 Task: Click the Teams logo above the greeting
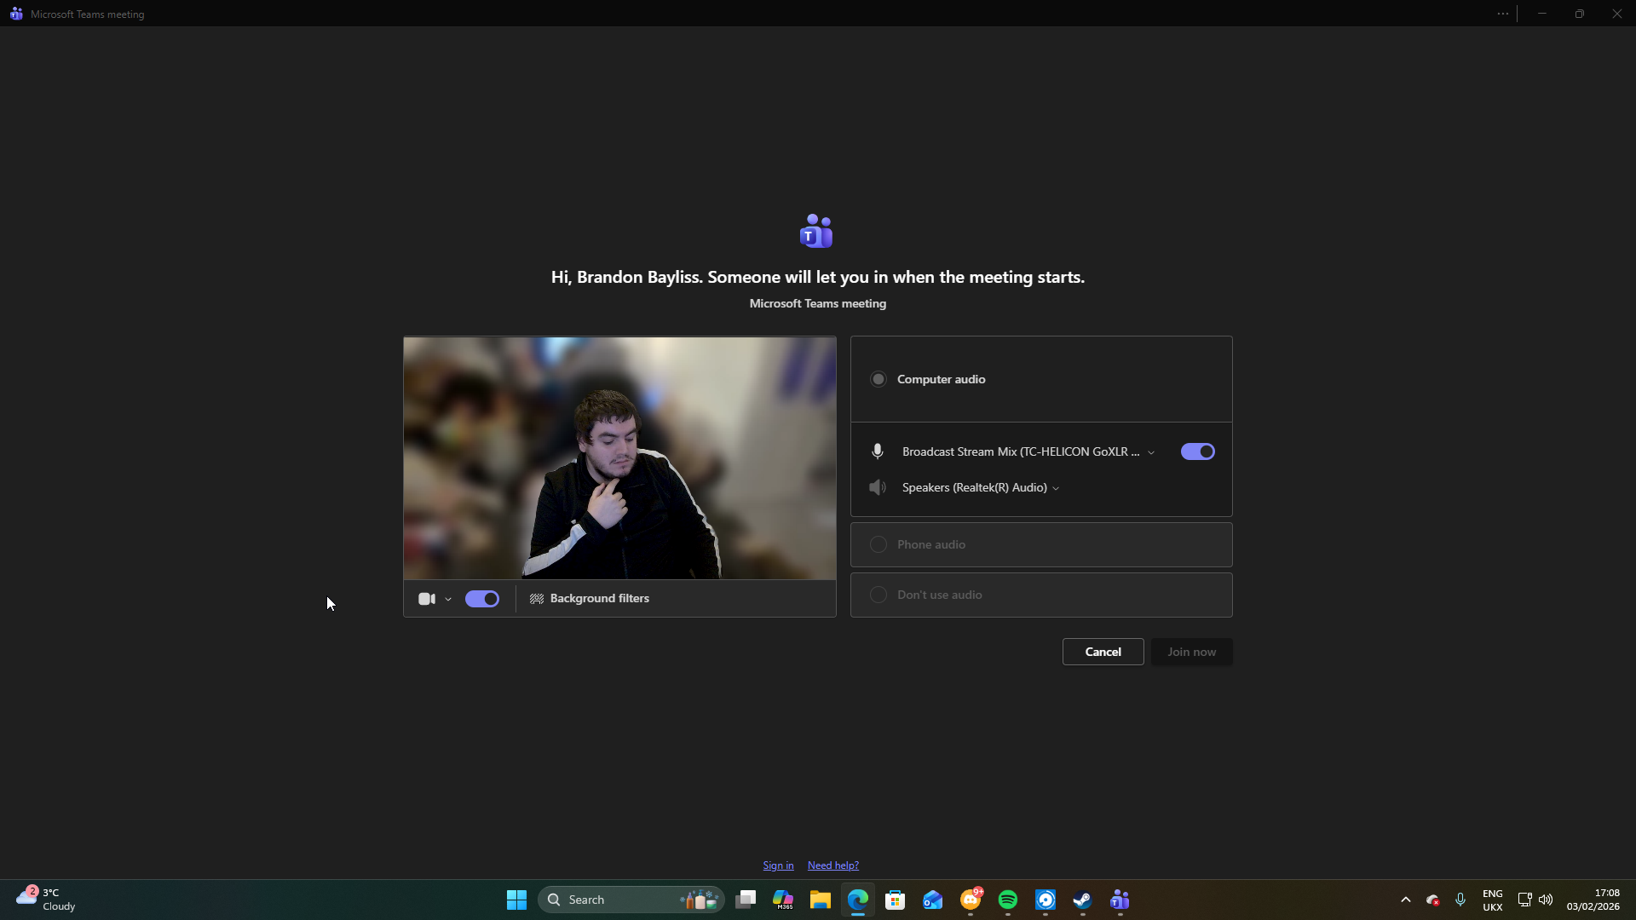click(x=816, y=232)
